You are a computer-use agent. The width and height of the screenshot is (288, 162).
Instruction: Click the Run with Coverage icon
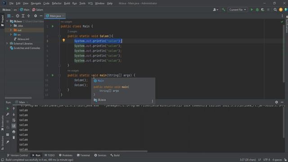coord(263,10)
